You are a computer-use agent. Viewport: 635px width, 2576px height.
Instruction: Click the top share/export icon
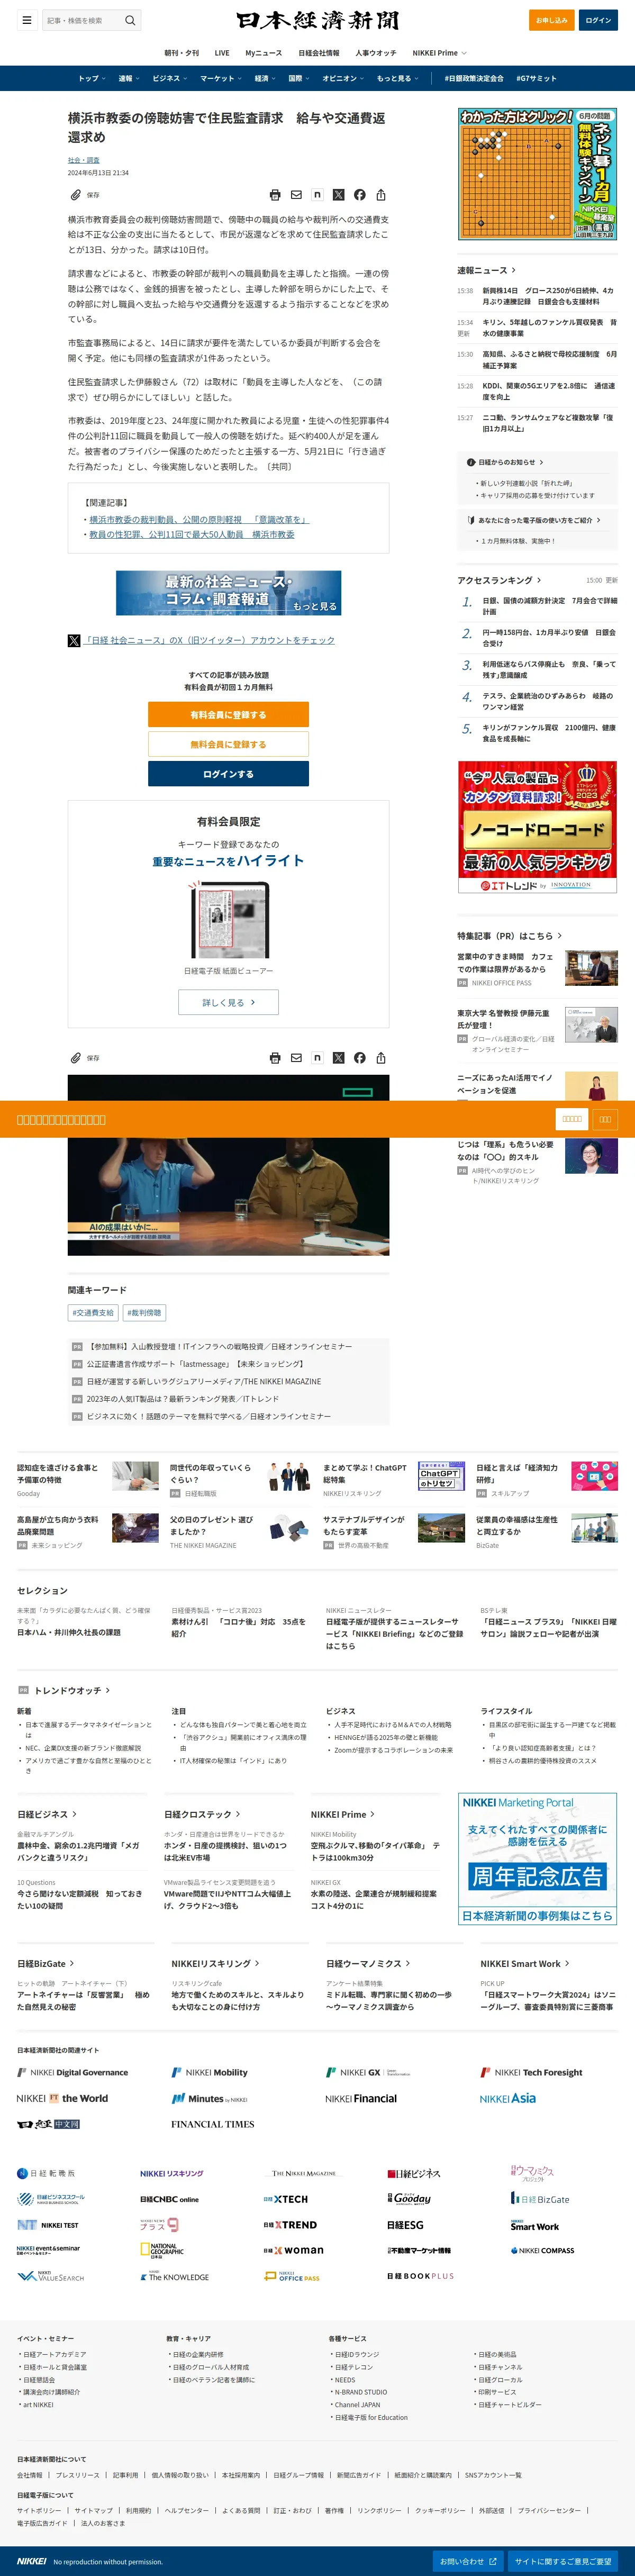(x=380, y=195)
